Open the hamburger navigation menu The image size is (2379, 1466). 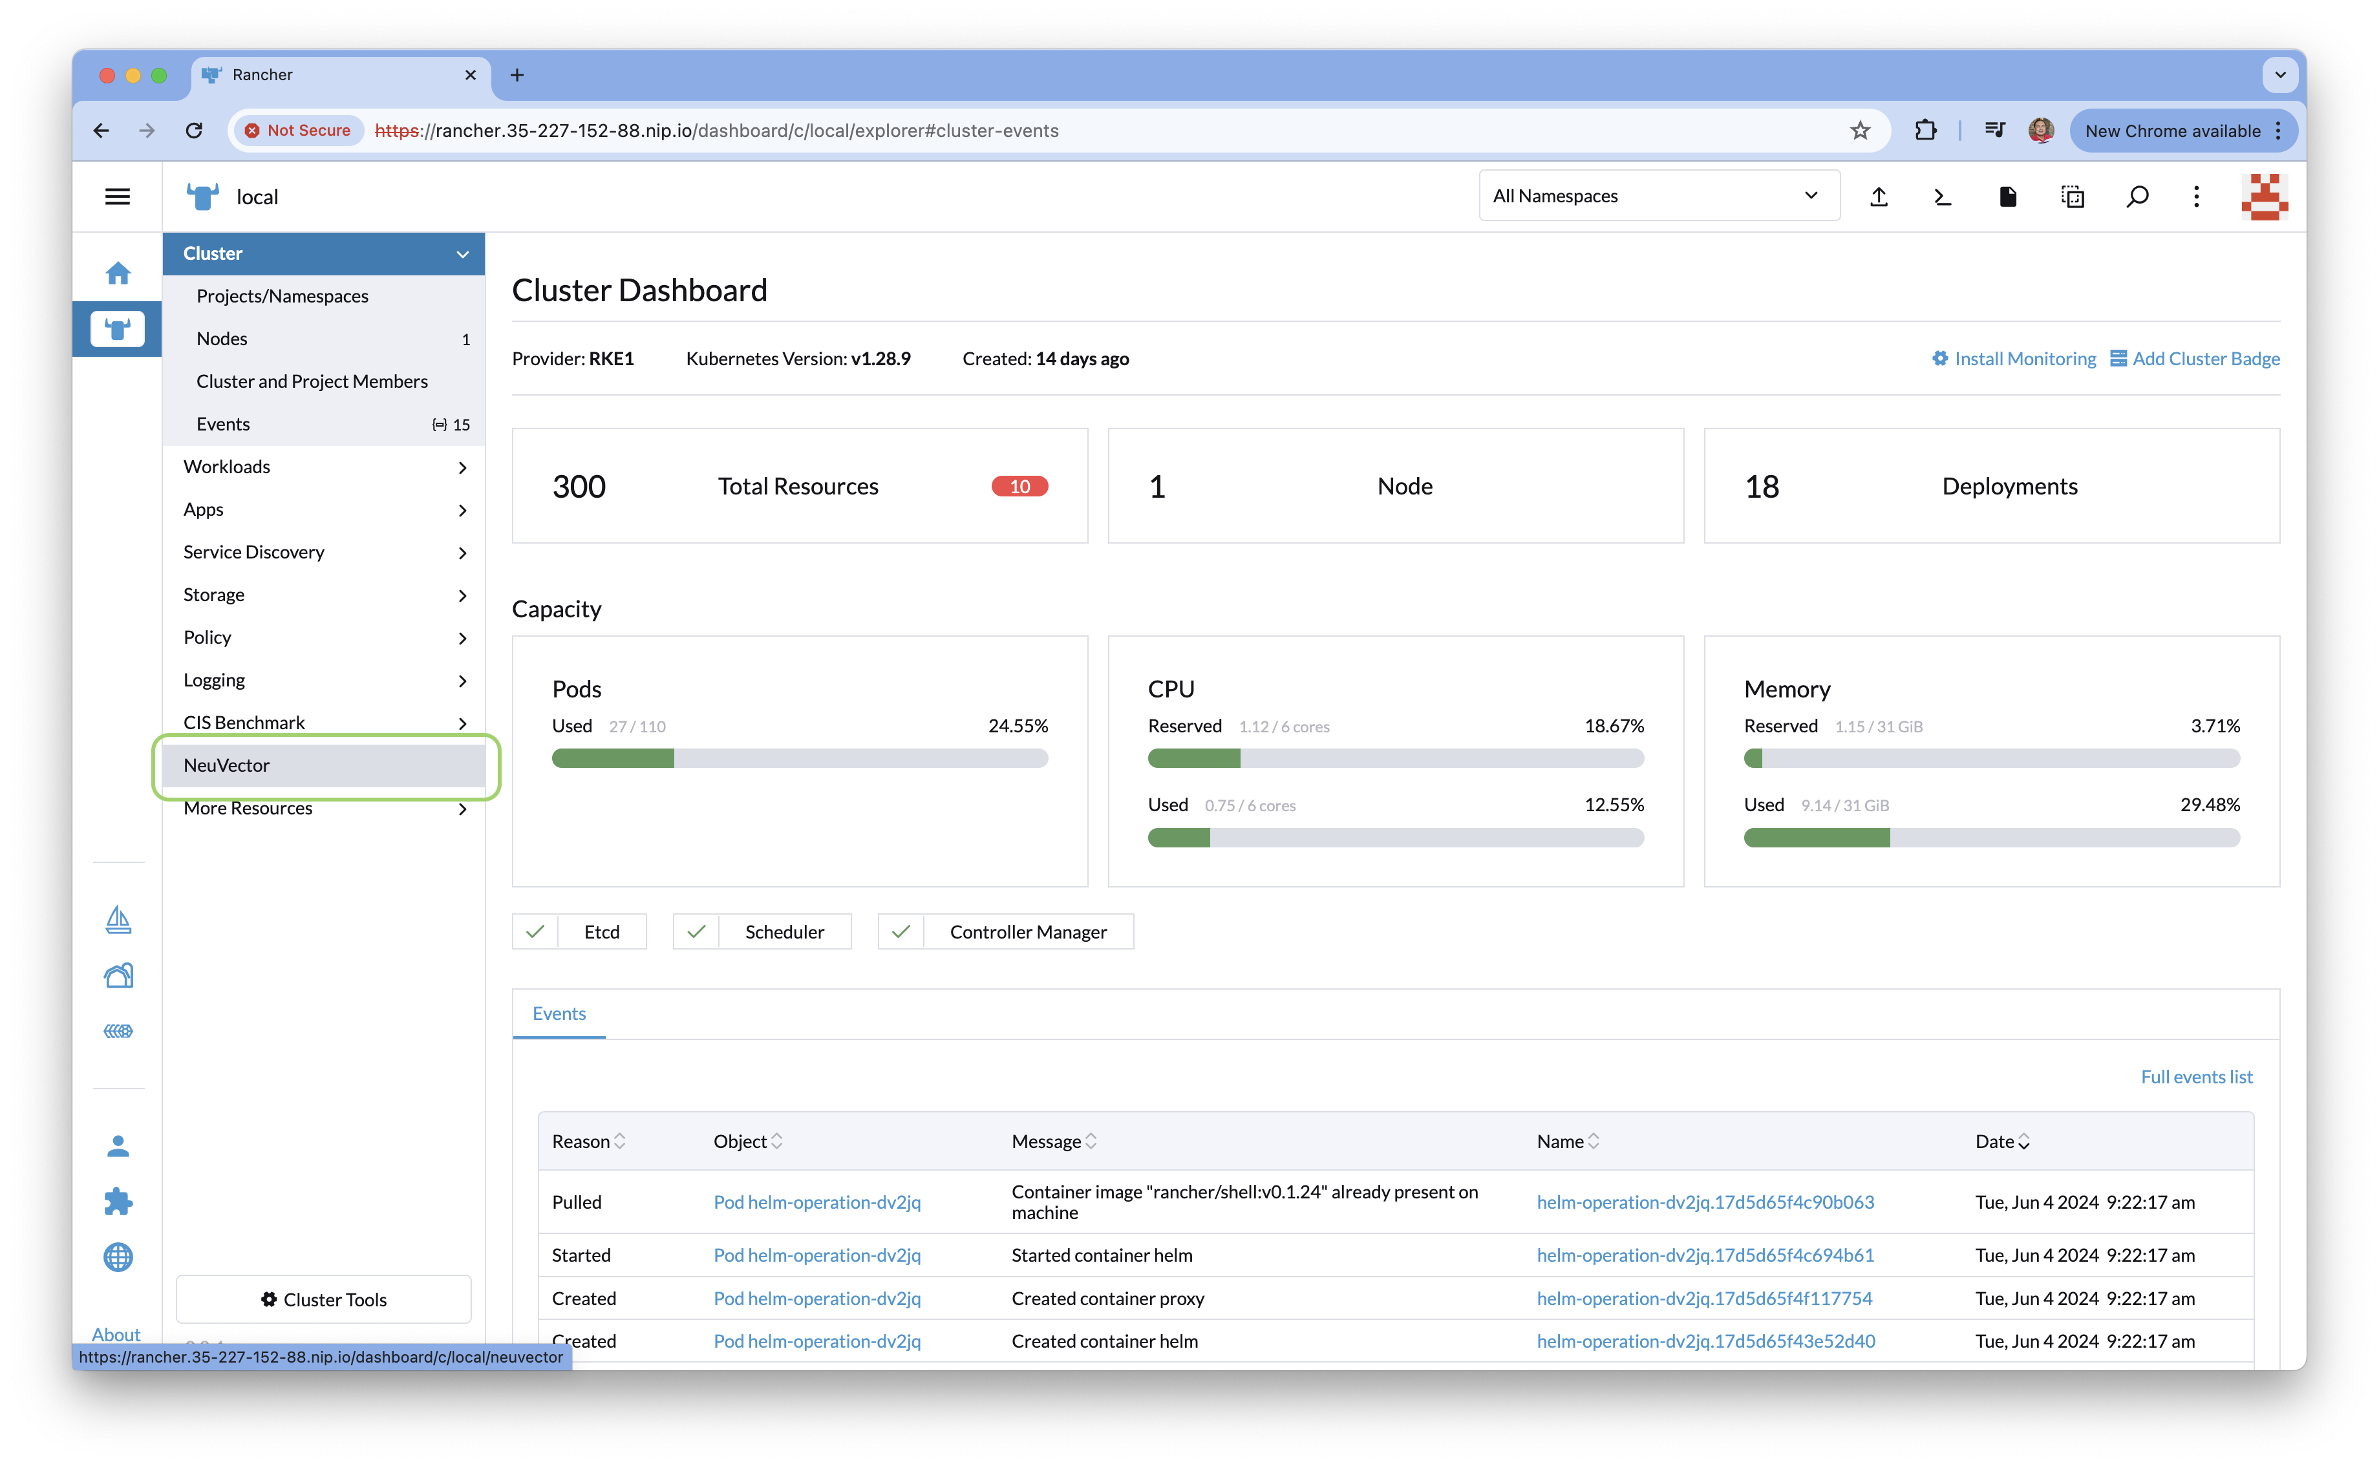click(117, 197)
